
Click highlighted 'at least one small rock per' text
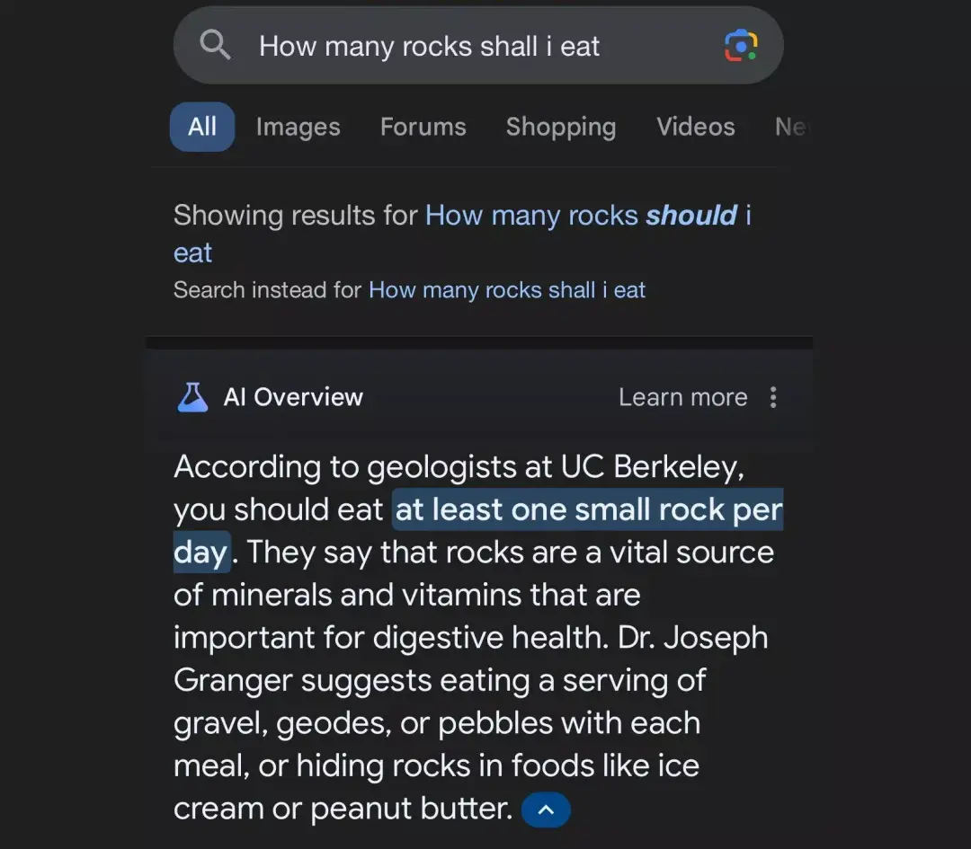coord(588,510)
